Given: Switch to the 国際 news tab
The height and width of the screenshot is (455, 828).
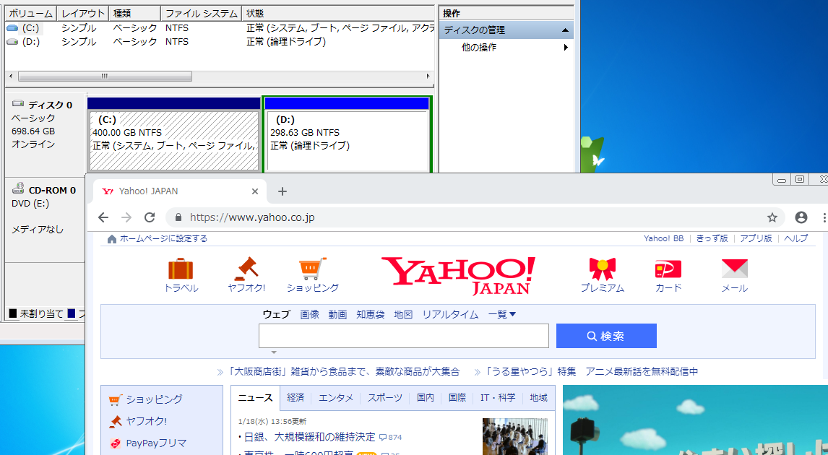Looking at the screenshot, I should click(x=457, y=398).
